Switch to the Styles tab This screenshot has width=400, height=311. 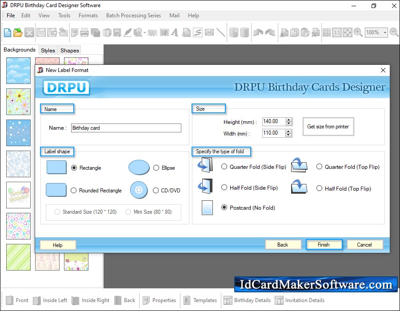coord(48,51)
